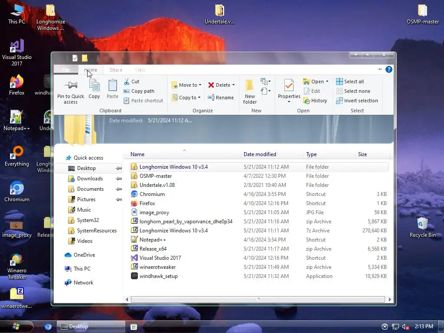Viewport: 444px width, 333px height.
Task: Select Recycle Bin desktop icon
Action: click(x=422, y=227)
